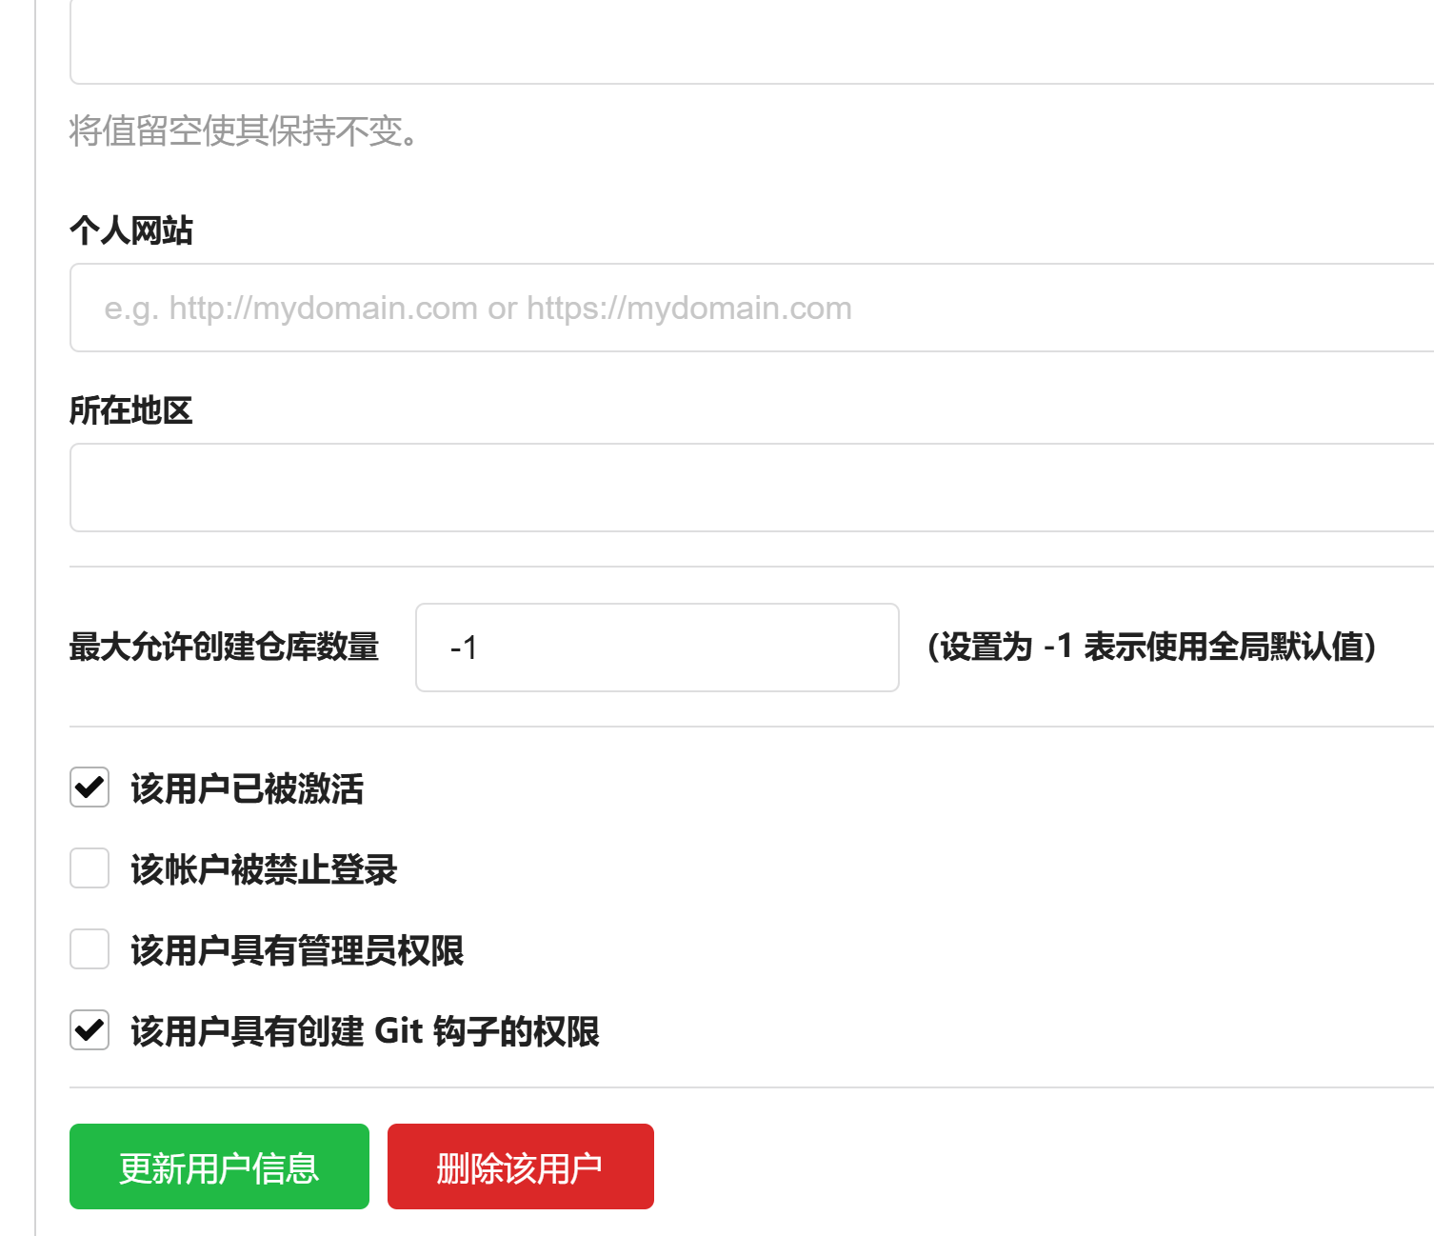
Task: Click the 该帐户被禁止登录 label text
Action: tap(264, 869)
